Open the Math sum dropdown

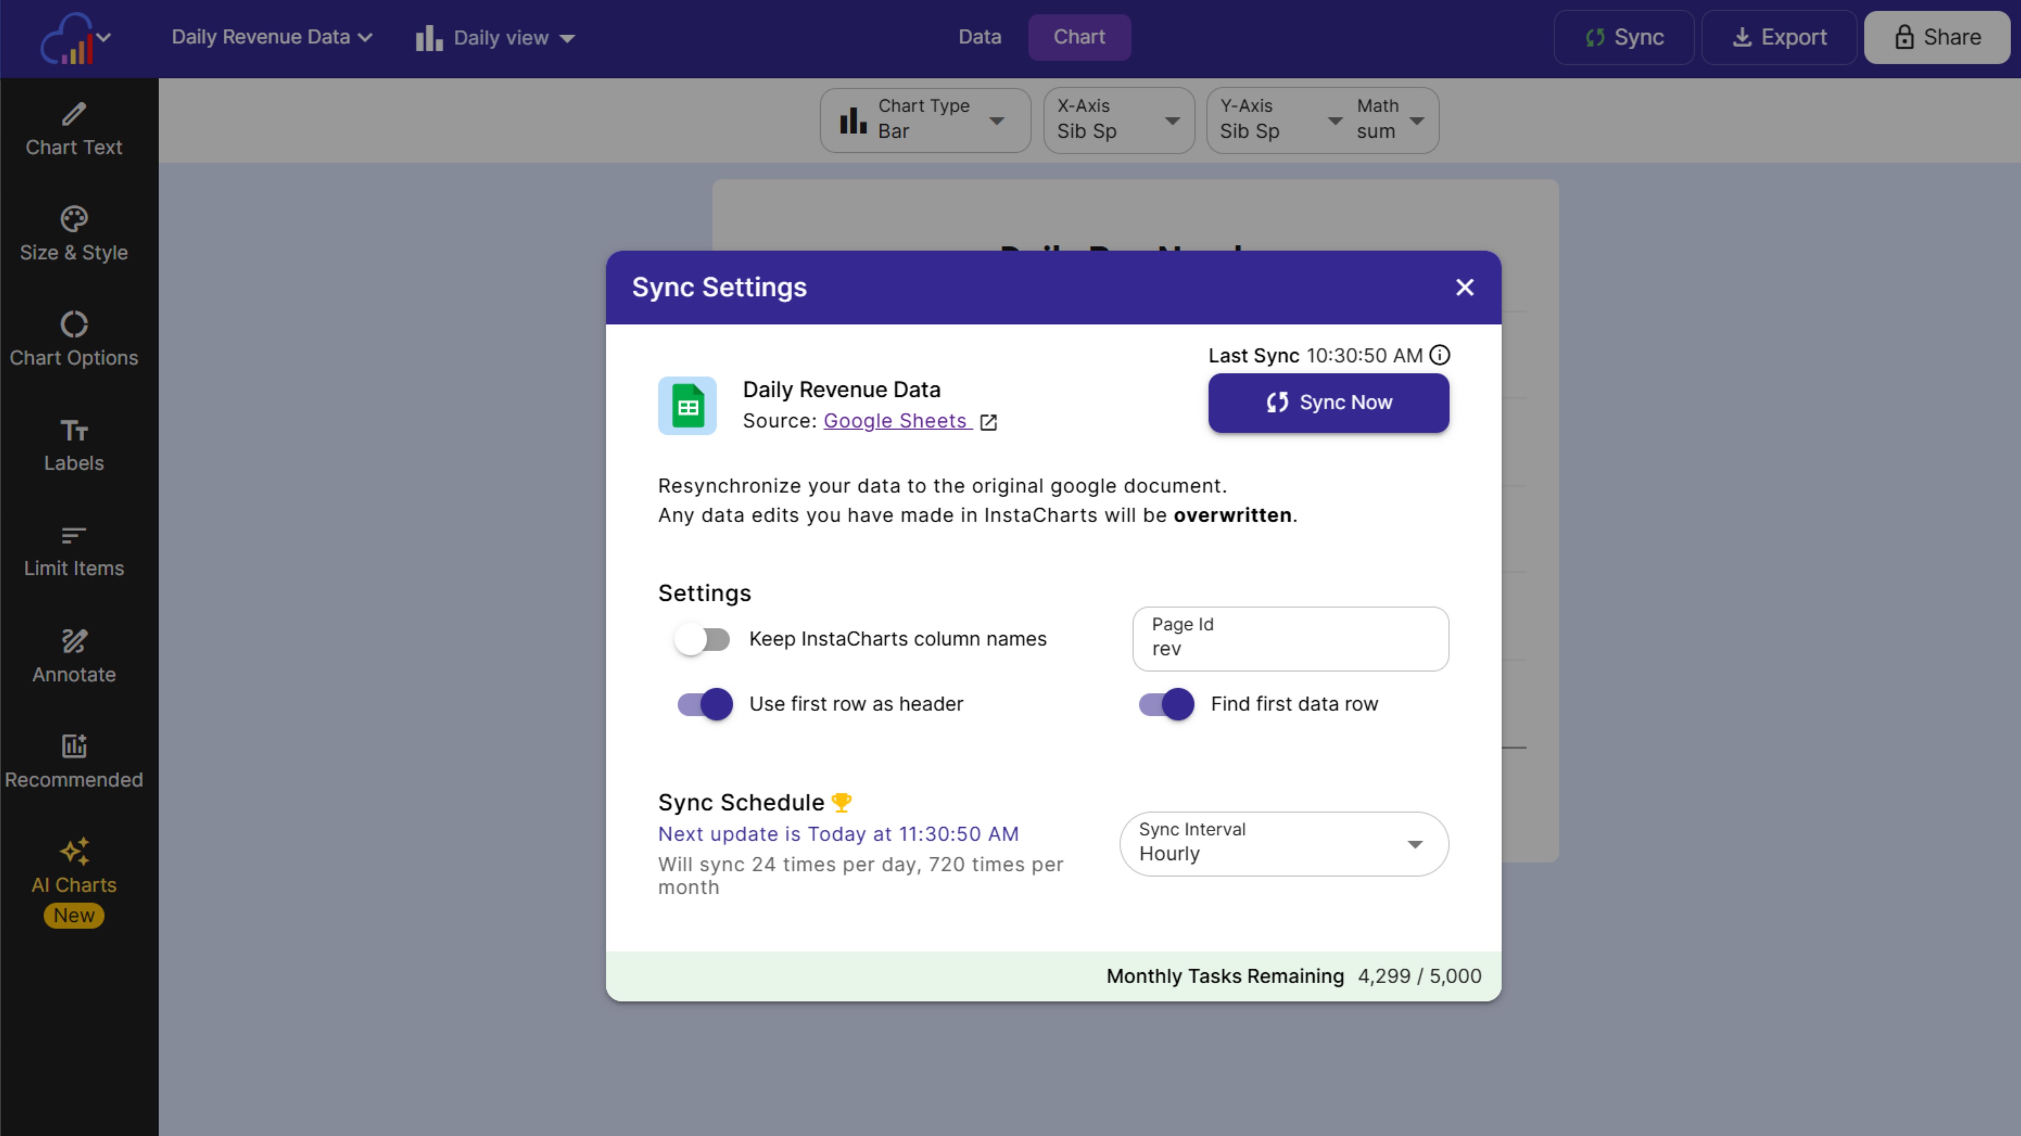1391,120
